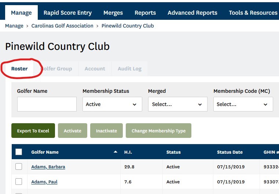Click Active status in Paul's row
This screenshot has width=279, height=194.
click(x=173, y=182)
